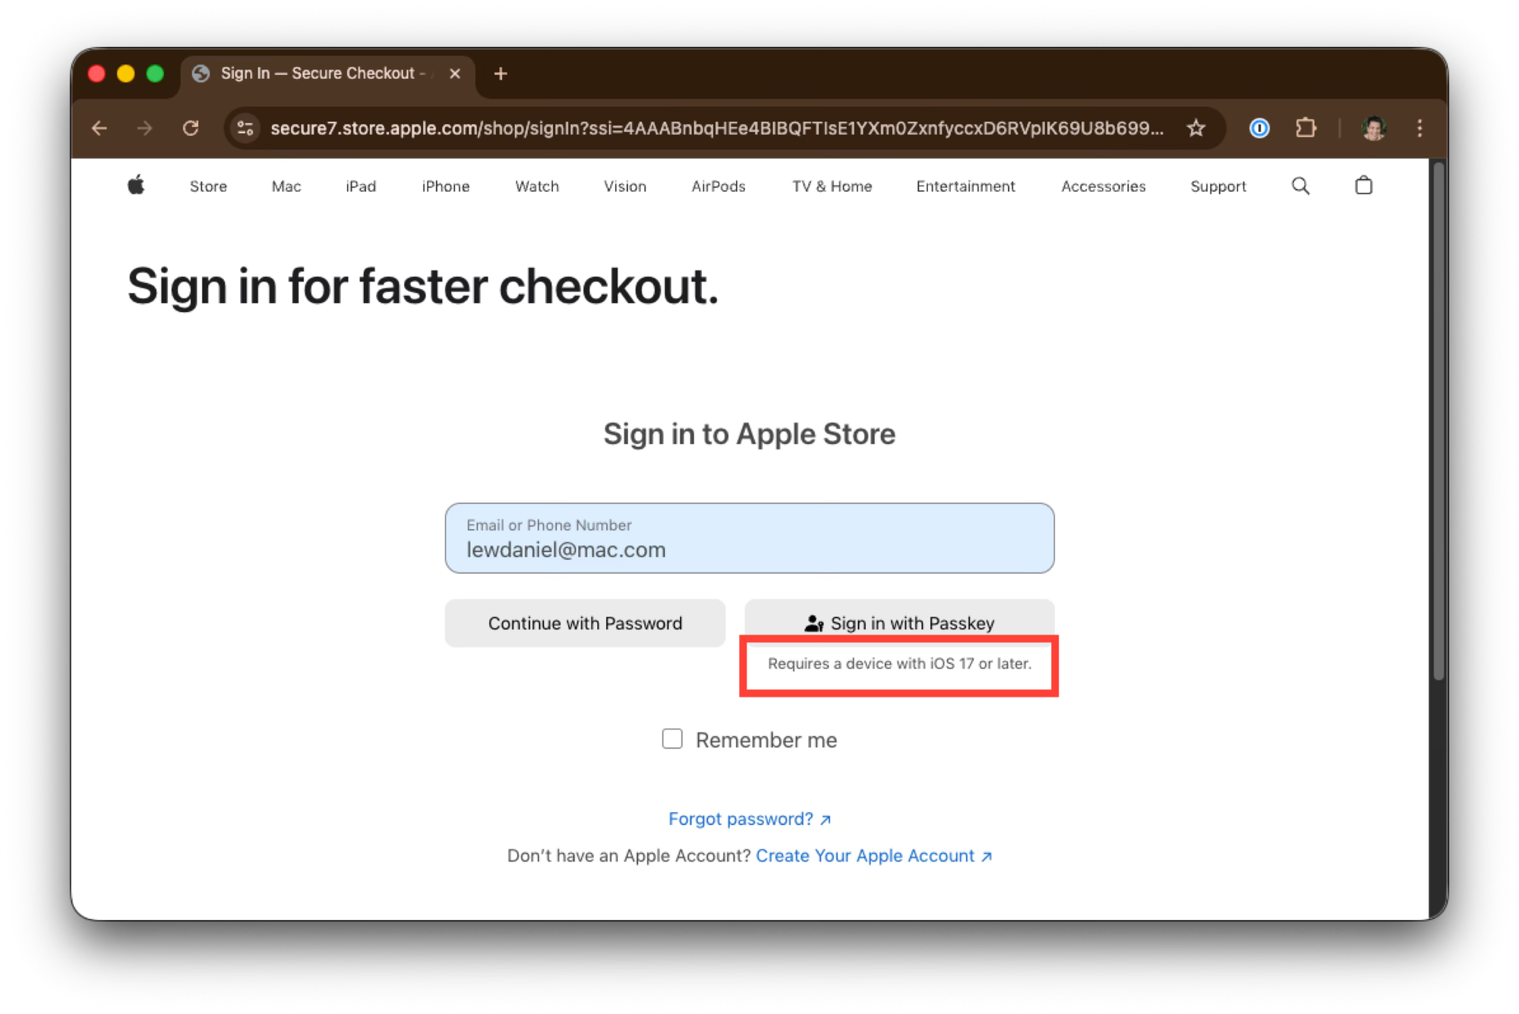1519x1014 pixels.
Task: Open the TV & Home menu item
Action: pos(832,186)
